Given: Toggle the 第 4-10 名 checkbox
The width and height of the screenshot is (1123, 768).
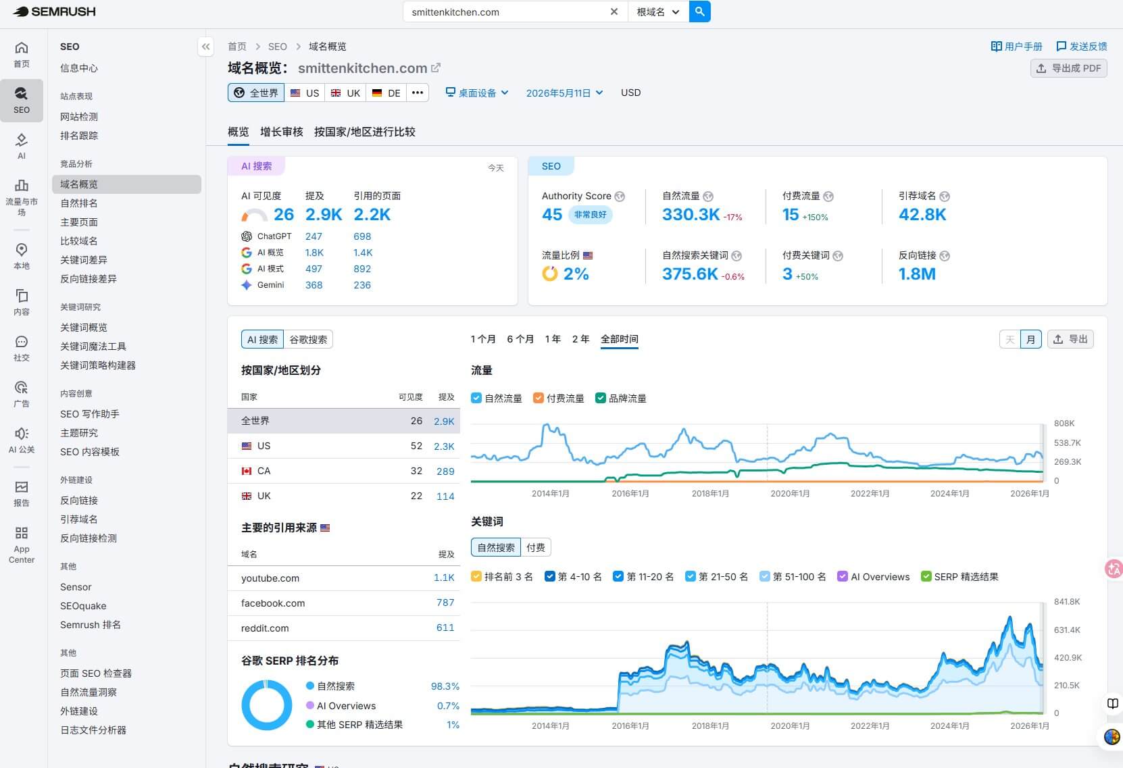Looking at the screenshot, I should (550, 576).
